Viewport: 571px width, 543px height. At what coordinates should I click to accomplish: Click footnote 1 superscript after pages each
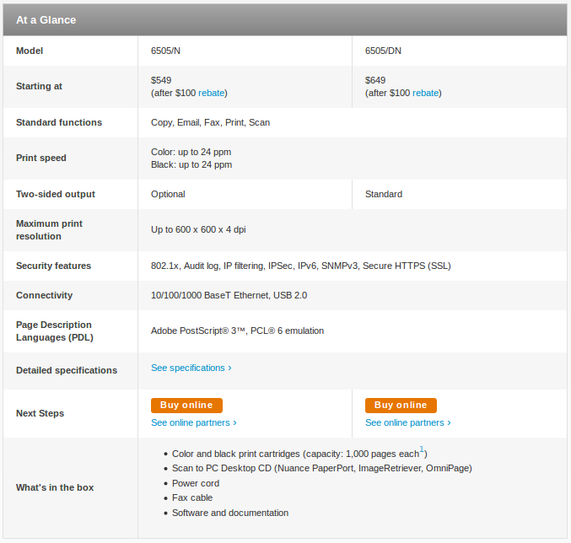pyautogui.click(x=422, y=449)
